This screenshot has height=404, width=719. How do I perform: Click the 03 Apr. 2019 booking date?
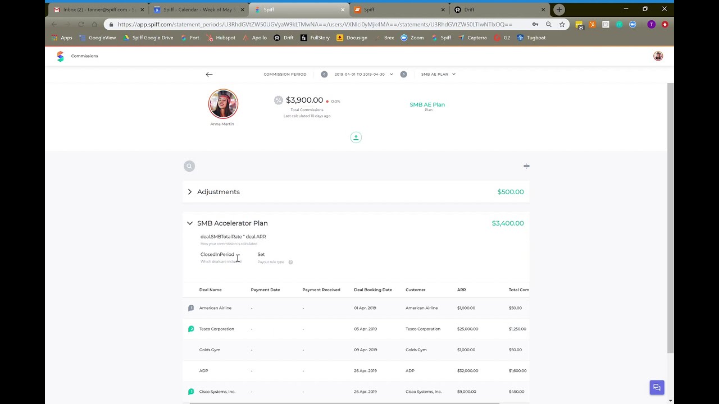[x=366, y=329]
